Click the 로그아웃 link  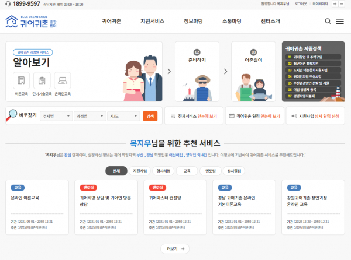tap(301, 4)
